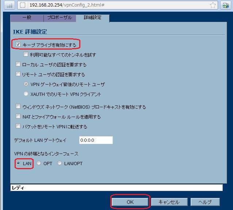Switch to the 一般 tab
The width and height of the screenshot is (233, 210).
point(27,18)
